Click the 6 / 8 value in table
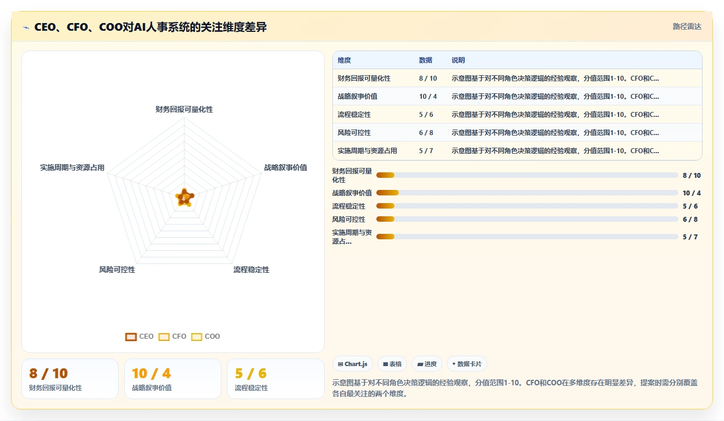This screenshot has height=421, width=724. (x=426, y=133)
